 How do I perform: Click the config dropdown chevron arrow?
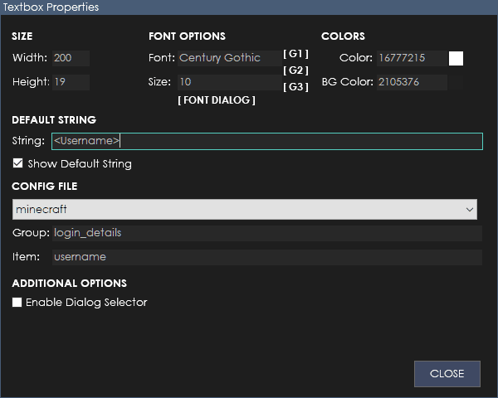(x=470, y=210)
